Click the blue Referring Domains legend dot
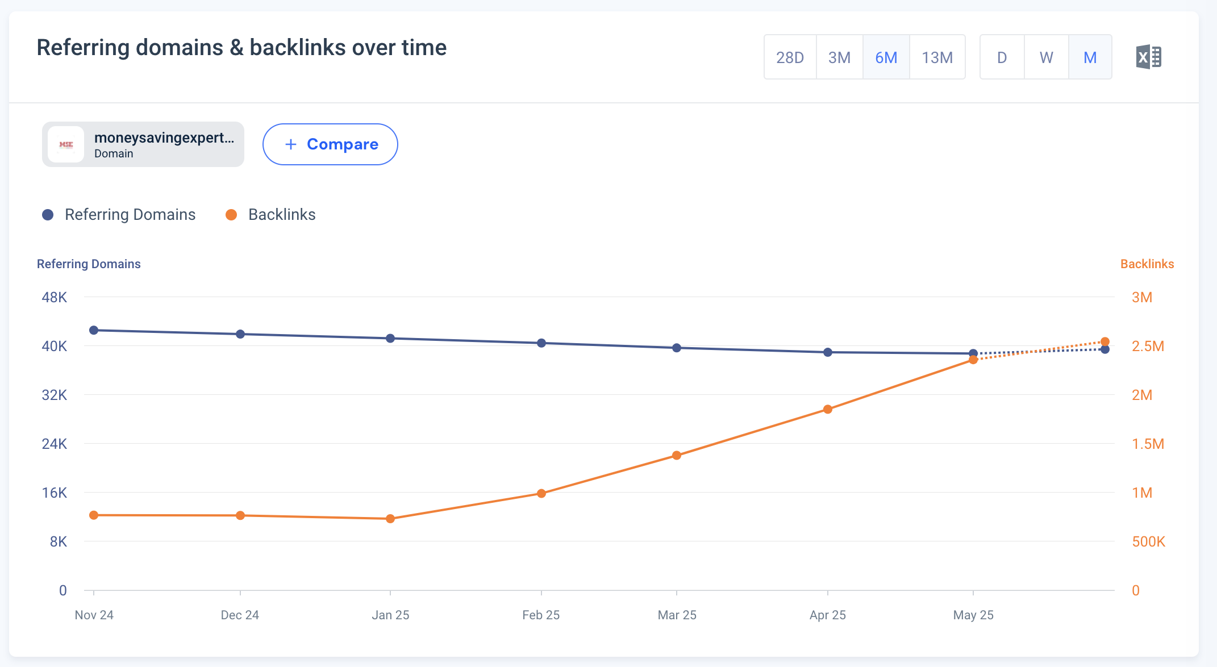Image resolution: width=1217 pixels, height=667 pixels. (x=48, y=214)
